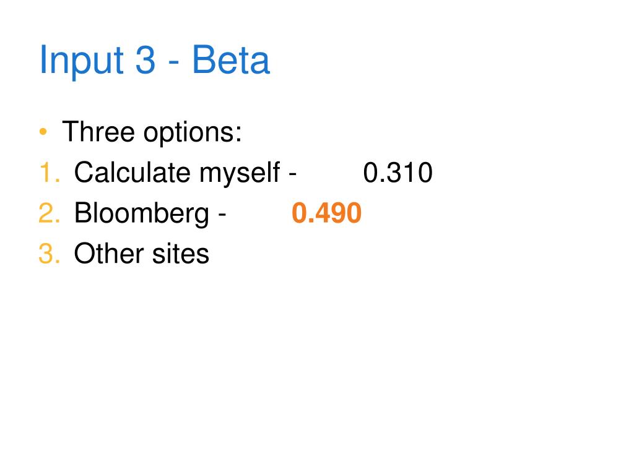Viewport: 634px width, 475px height.
Task: Select the word "Beta" in the title
Action: [231, 59]
